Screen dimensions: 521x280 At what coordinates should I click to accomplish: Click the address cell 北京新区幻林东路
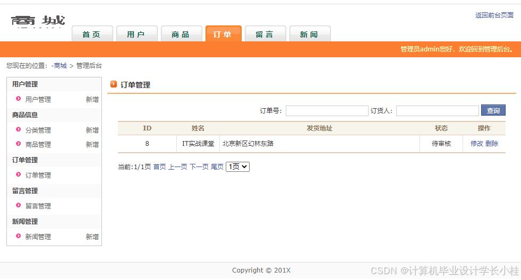pyautogui.click(x=320, y=144)
